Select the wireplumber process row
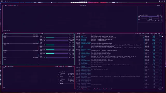The width and height of the screenshot is (166, 93). (x=119, y=62)
